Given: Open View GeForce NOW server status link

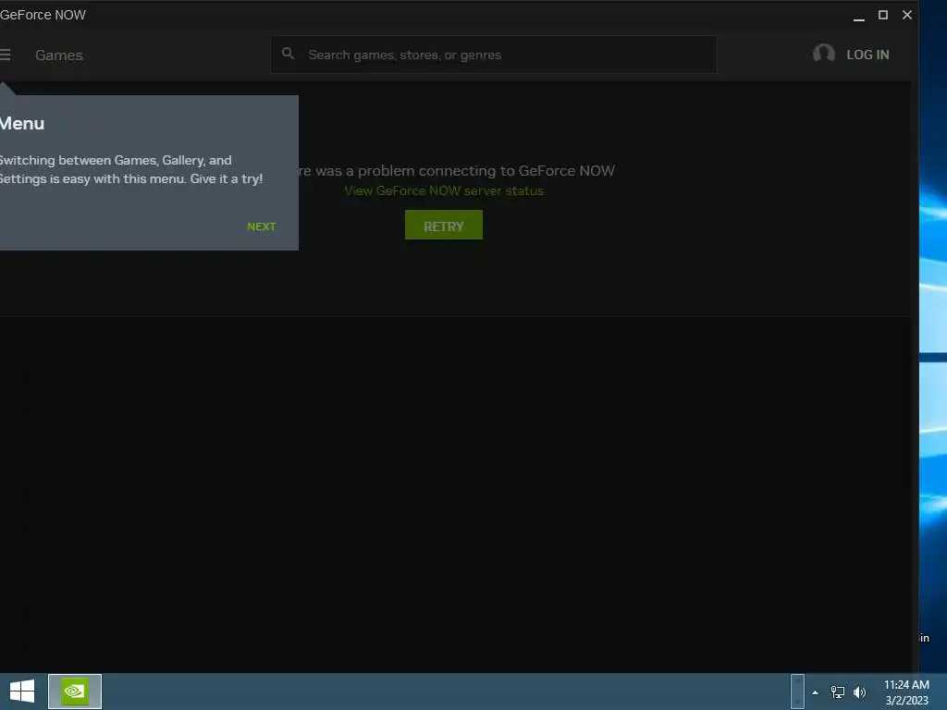Looking at the screenshot, I should pyautogui.click(x=443, y=190).
